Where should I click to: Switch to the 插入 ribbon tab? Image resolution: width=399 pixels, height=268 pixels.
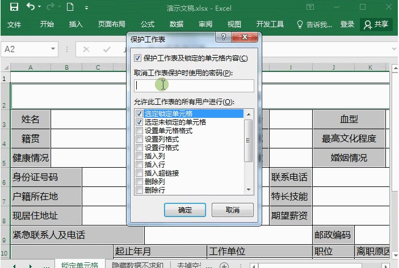pyautogui.click(x=76, y=24)
